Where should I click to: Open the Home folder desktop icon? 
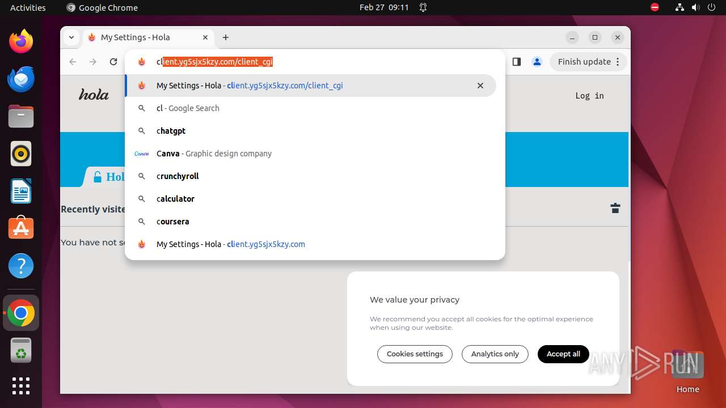pyautogui.click(x=687, y=372)
